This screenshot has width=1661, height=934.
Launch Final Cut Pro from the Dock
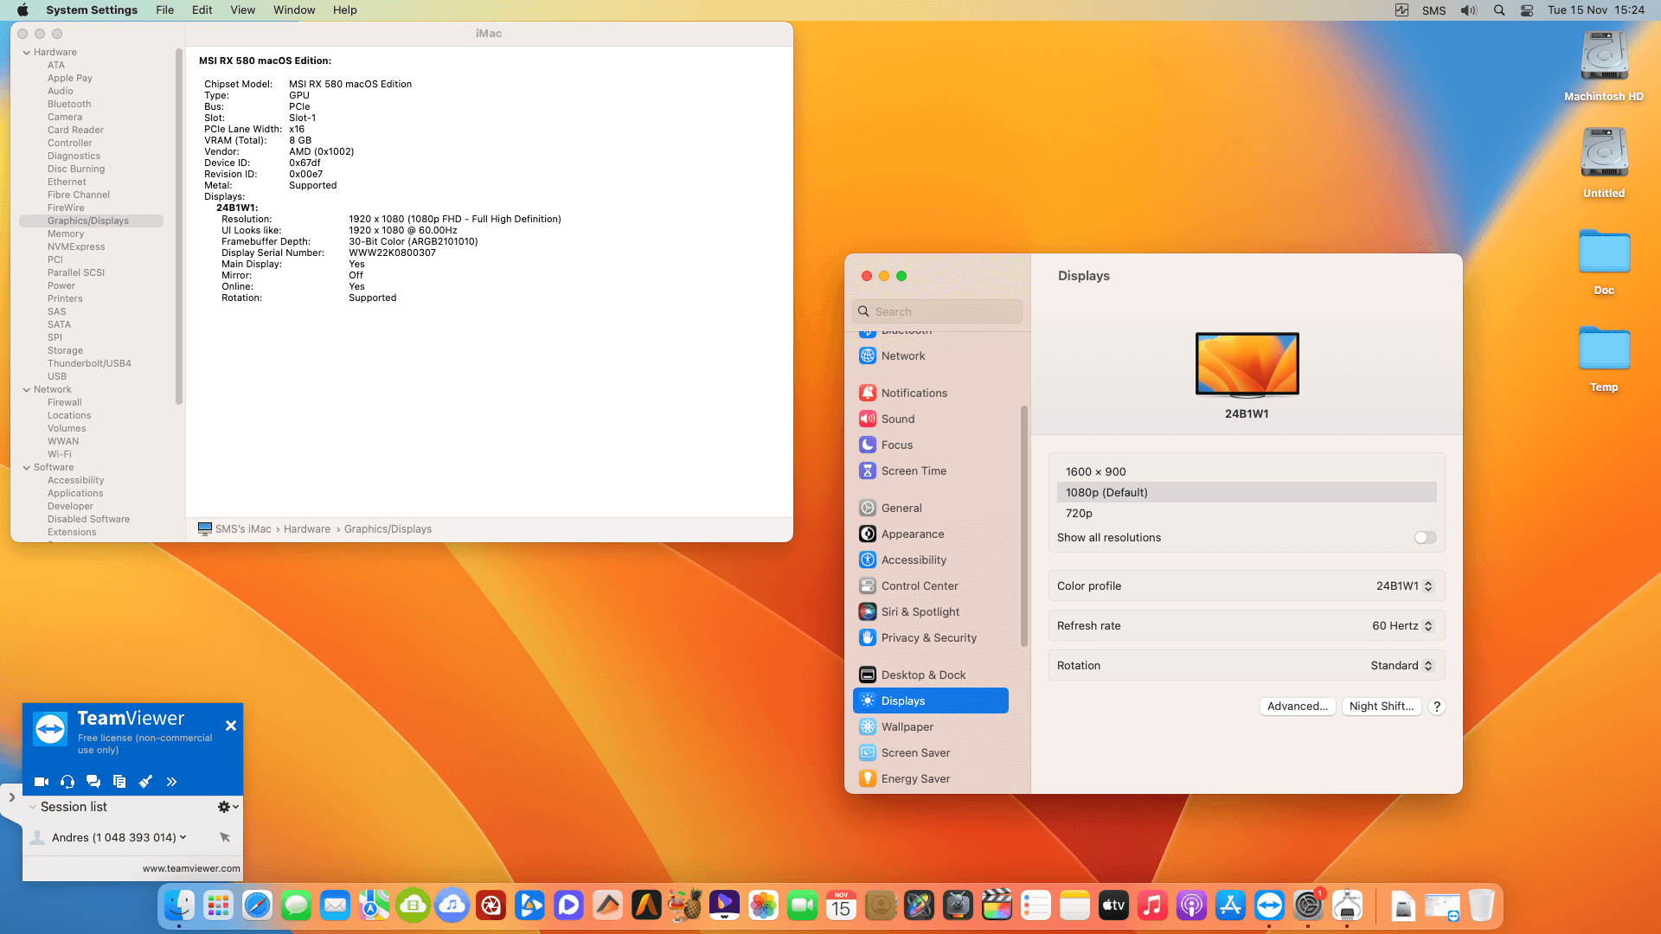click(997, 905)
